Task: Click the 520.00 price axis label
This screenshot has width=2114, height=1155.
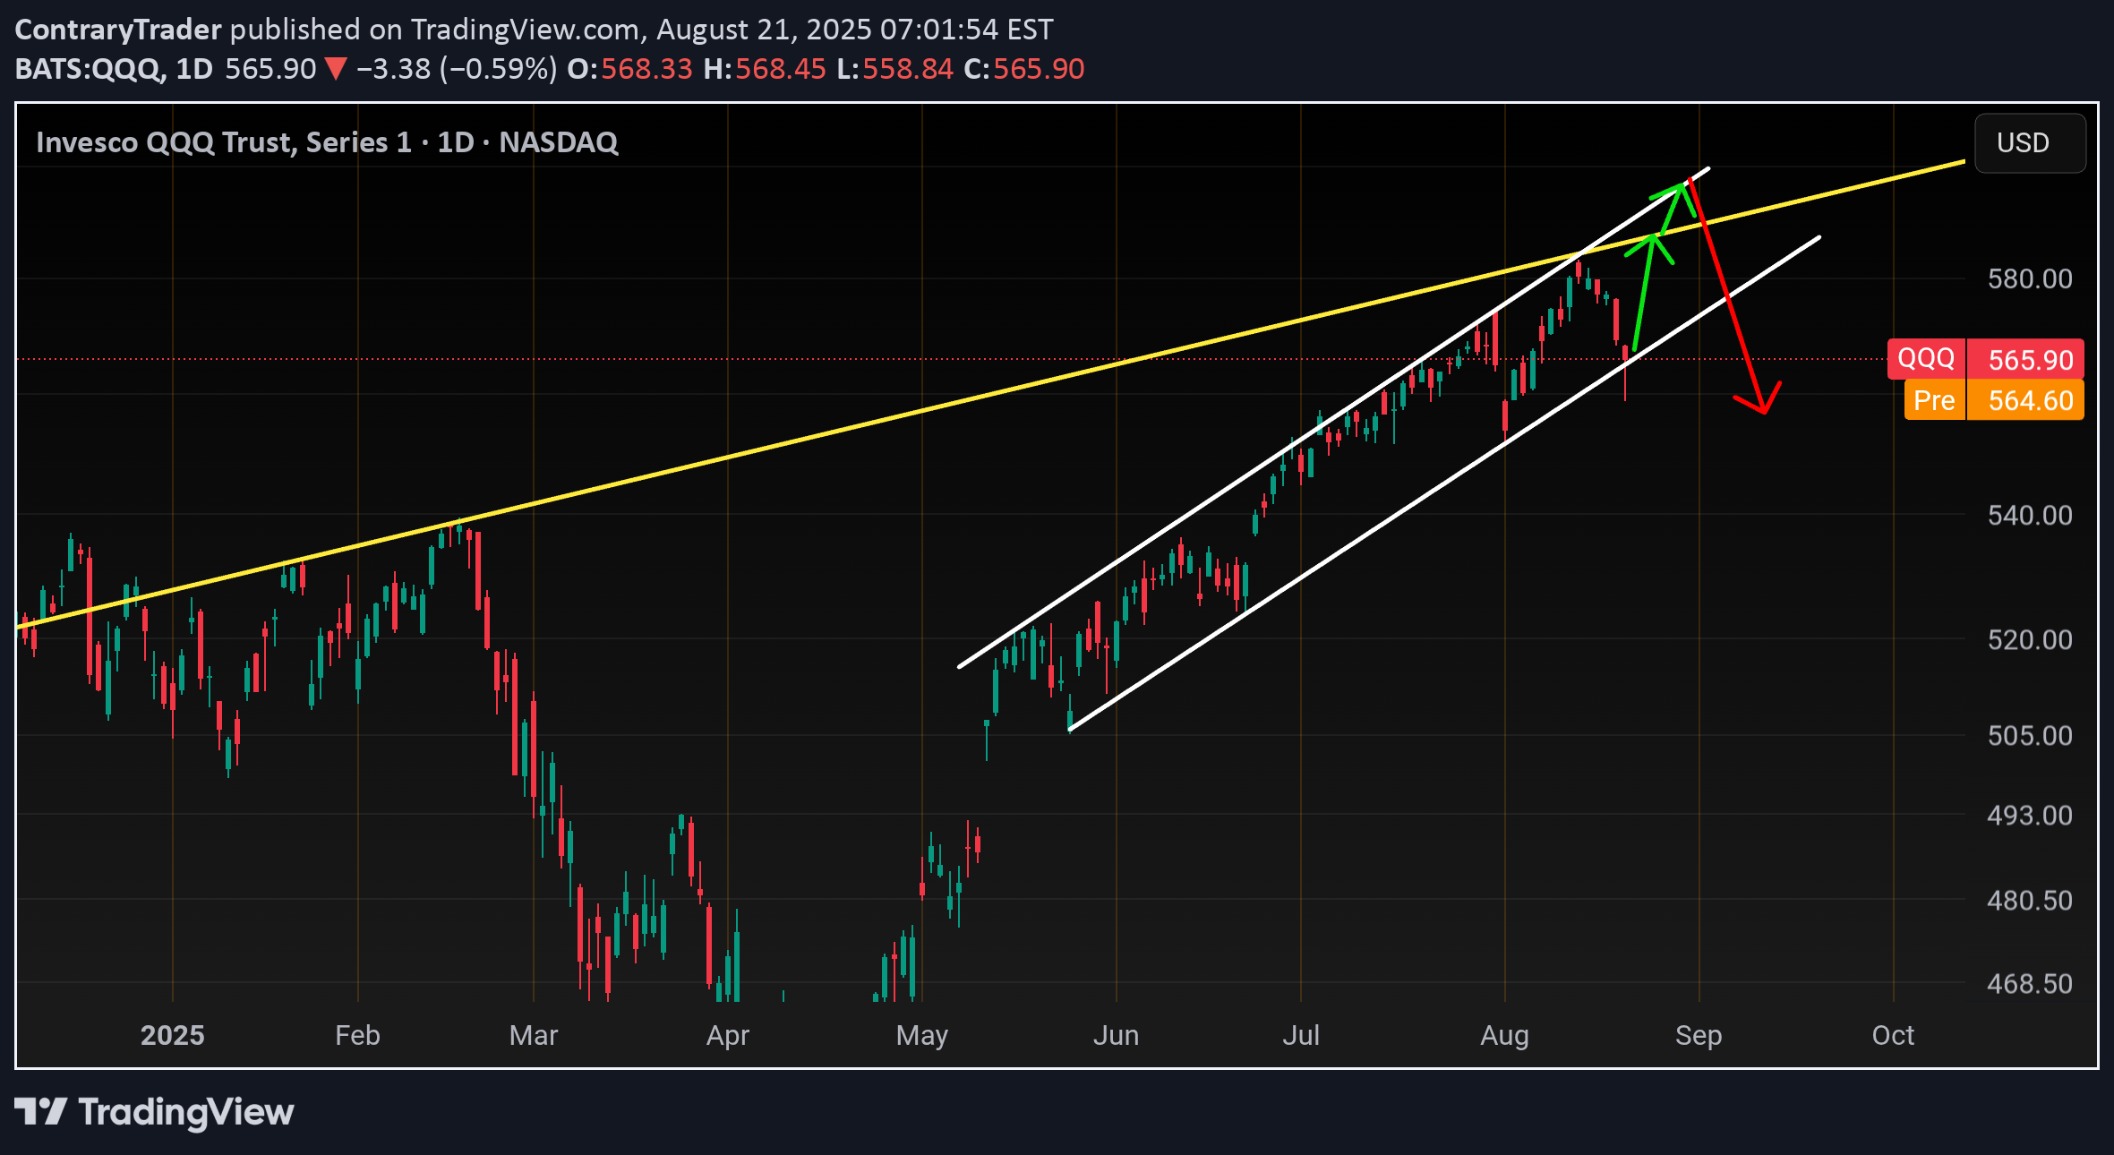Action: click(x=2030, y=639)
